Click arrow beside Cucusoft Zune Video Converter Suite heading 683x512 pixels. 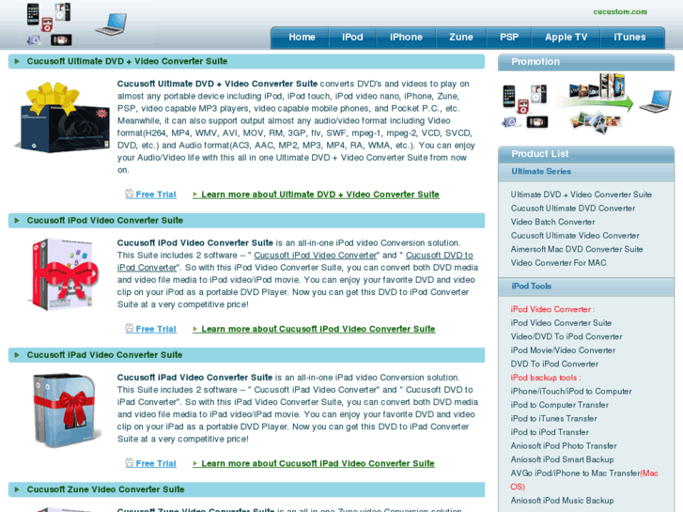coord(17,489)
